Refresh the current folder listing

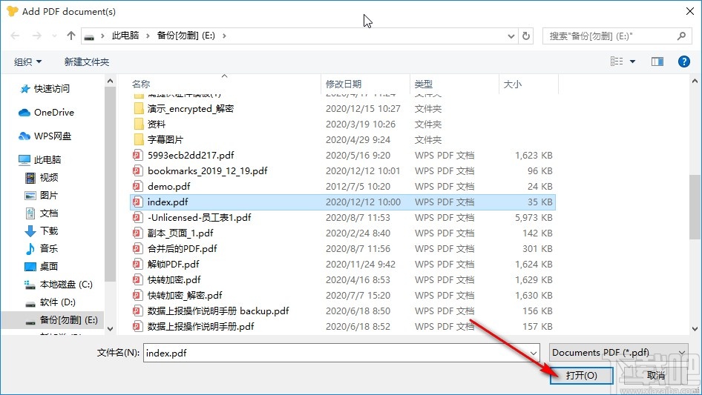526,36
